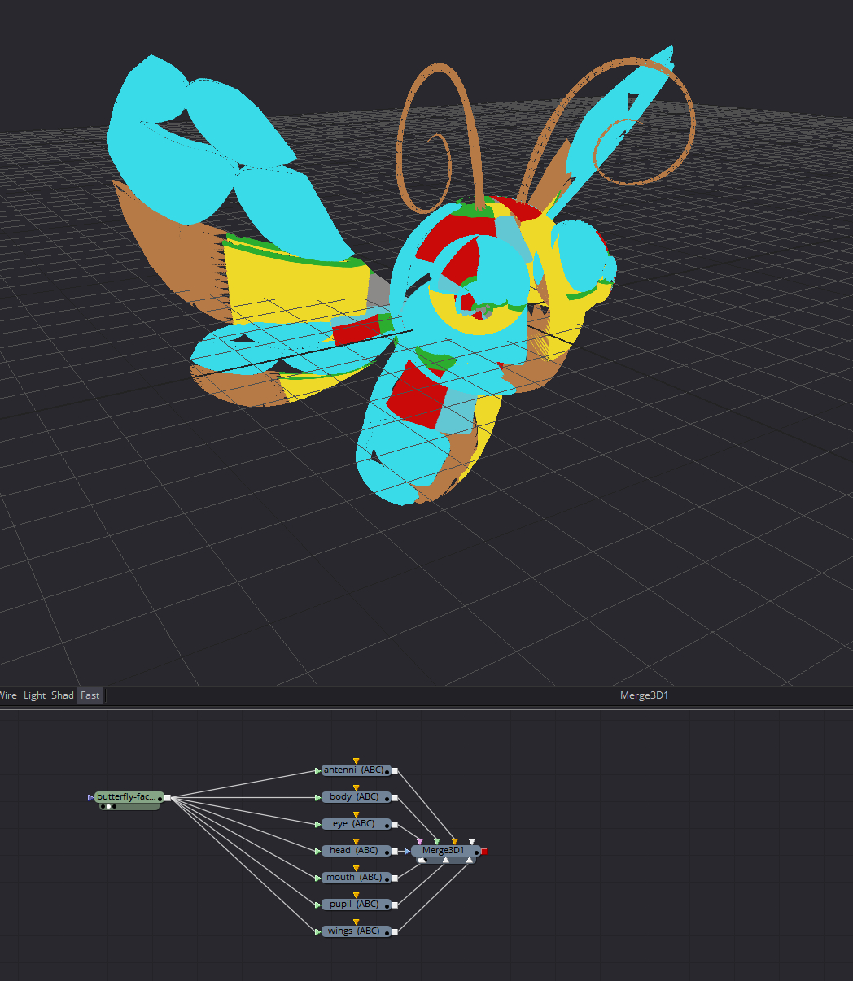The width and height of the screenshot is (853, 981).
Task: Toggle Shad shadows viewer option
Action: [x=63, y=695]
